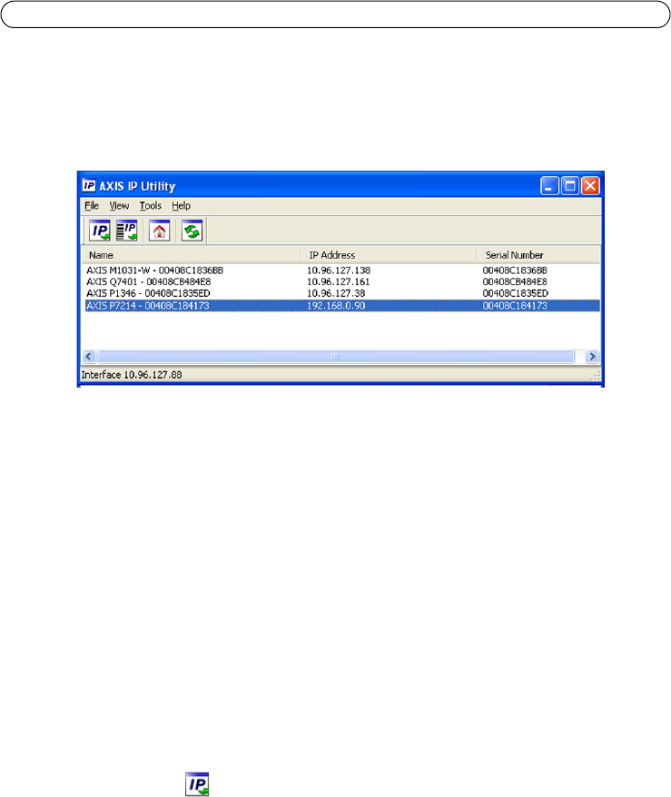Select the AXIS Q7401 device row

coord(342,282)
